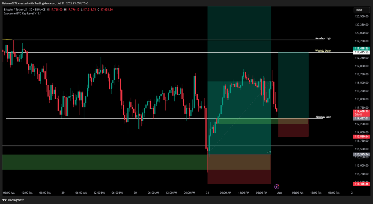Click the 30 date label on time axis

click(x=135, y=193)
